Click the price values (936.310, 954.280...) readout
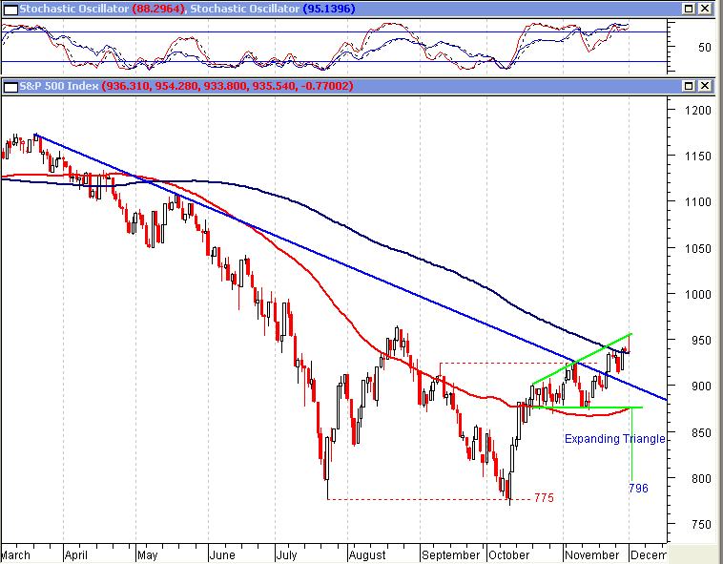 pyautogui.click(x=227, y=86)
